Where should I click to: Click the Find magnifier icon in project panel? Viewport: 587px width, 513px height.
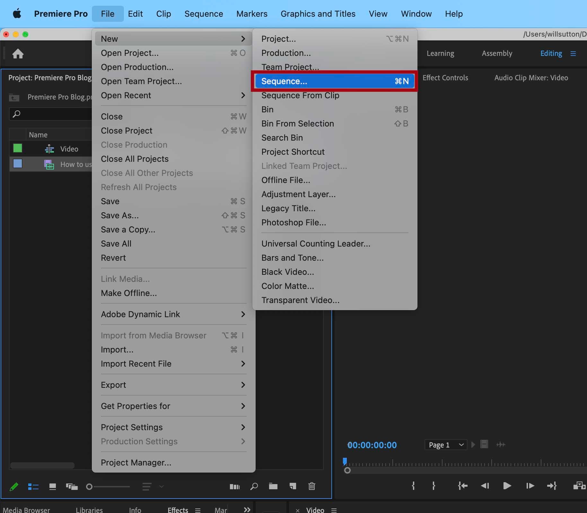pos(254,487)
